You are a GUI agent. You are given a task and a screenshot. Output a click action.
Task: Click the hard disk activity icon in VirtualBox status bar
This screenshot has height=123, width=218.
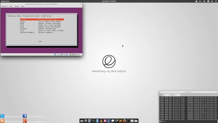(55, 54)
